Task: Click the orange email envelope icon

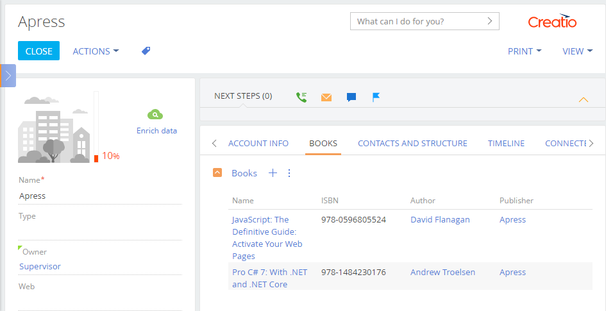Action: coord(326,97)
